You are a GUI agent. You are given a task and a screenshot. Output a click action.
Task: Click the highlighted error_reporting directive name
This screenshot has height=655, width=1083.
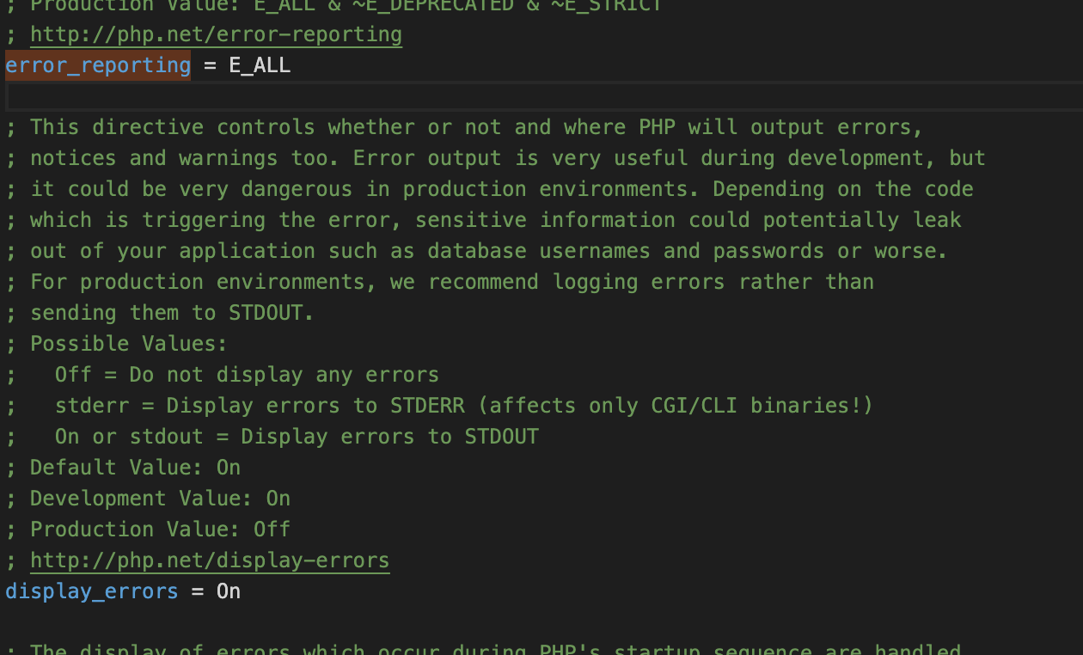pyautogui.click(x=98, y=65)
